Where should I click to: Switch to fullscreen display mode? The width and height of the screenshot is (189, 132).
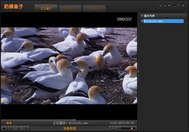113,128
